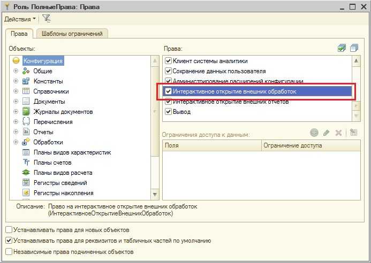
Task: Click the check all rights icon
Action: [342, 48]
